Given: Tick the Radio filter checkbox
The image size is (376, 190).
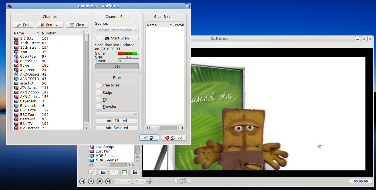Looking at the screenshot, I should (98, 92).
